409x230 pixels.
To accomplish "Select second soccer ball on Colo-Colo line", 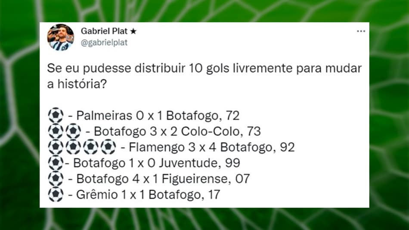I will click(x=73, y=131).
